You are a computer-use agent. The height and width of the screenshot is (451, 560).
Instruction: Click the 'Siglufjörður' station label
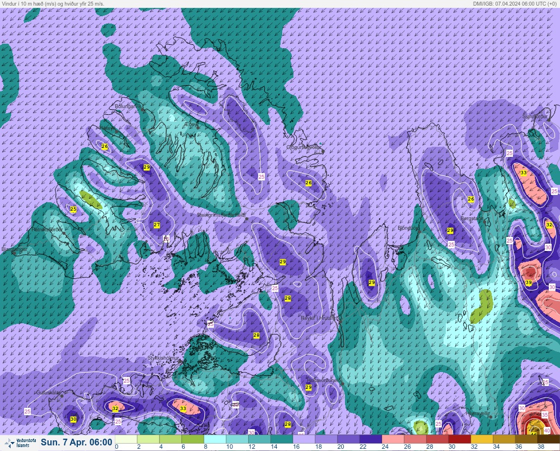coord(535,117)
